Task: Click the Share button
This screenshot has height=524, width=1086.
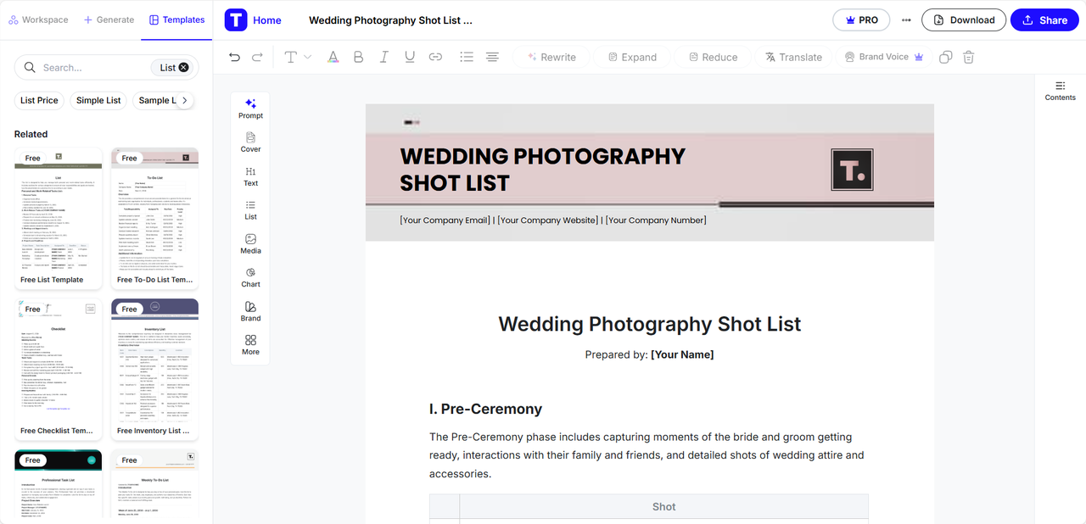Action: pyautogui.click(x=1044, y=20)
